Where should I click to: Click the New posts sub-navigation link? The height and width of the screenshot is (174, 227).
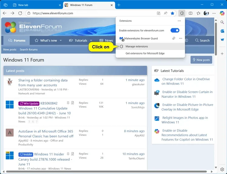coord(10,50)
